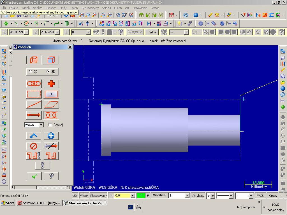Click the reverse direction arrow icon

[51, 146]
